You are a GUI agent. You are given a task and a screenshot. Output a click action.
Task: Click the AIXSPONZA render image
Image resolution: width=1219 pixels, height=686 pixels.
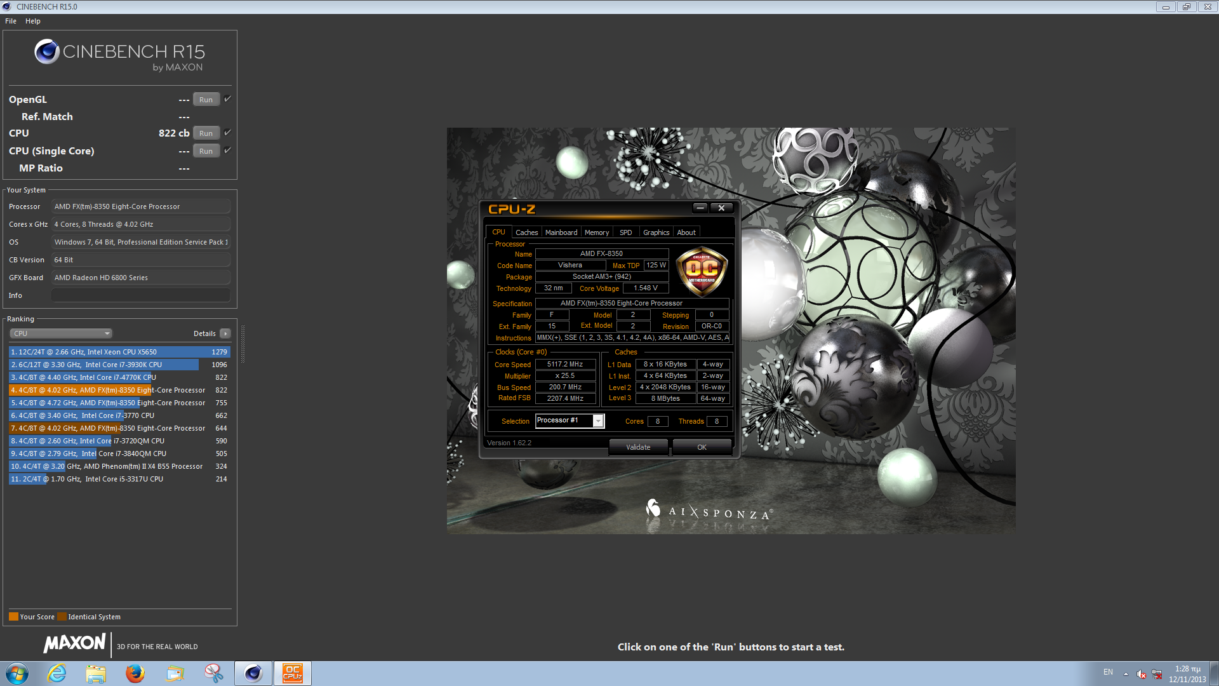(731, 330)
